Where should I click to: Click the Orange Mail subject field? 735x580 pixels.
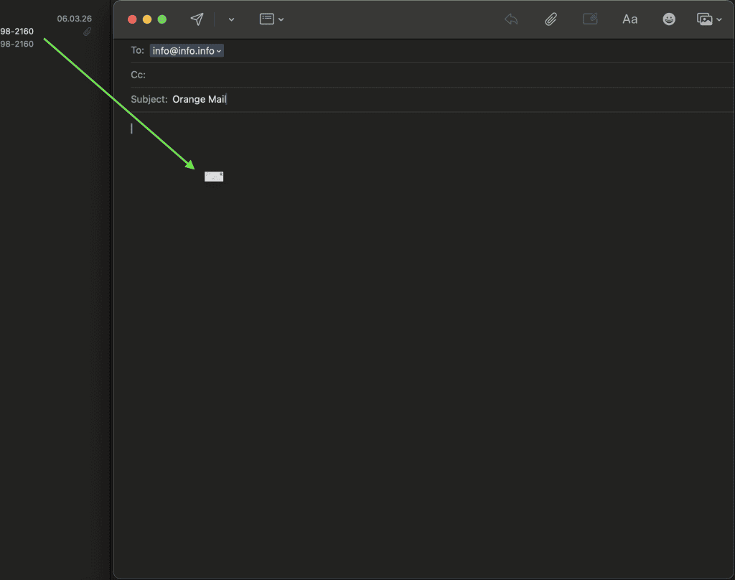(200, 99)
